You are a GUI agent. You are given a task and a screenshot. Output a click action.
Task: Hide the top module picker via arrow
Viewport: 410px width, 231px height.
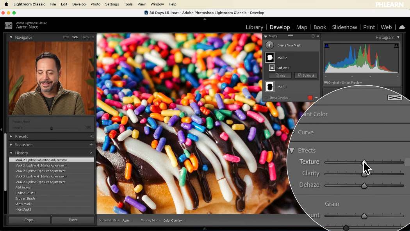coord(205,19)
